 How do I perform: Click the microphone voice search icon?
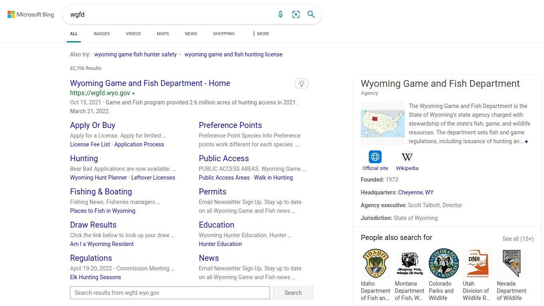point(280,14)
